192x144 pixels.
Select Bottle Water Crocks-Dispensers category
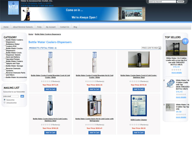point(14,49)
